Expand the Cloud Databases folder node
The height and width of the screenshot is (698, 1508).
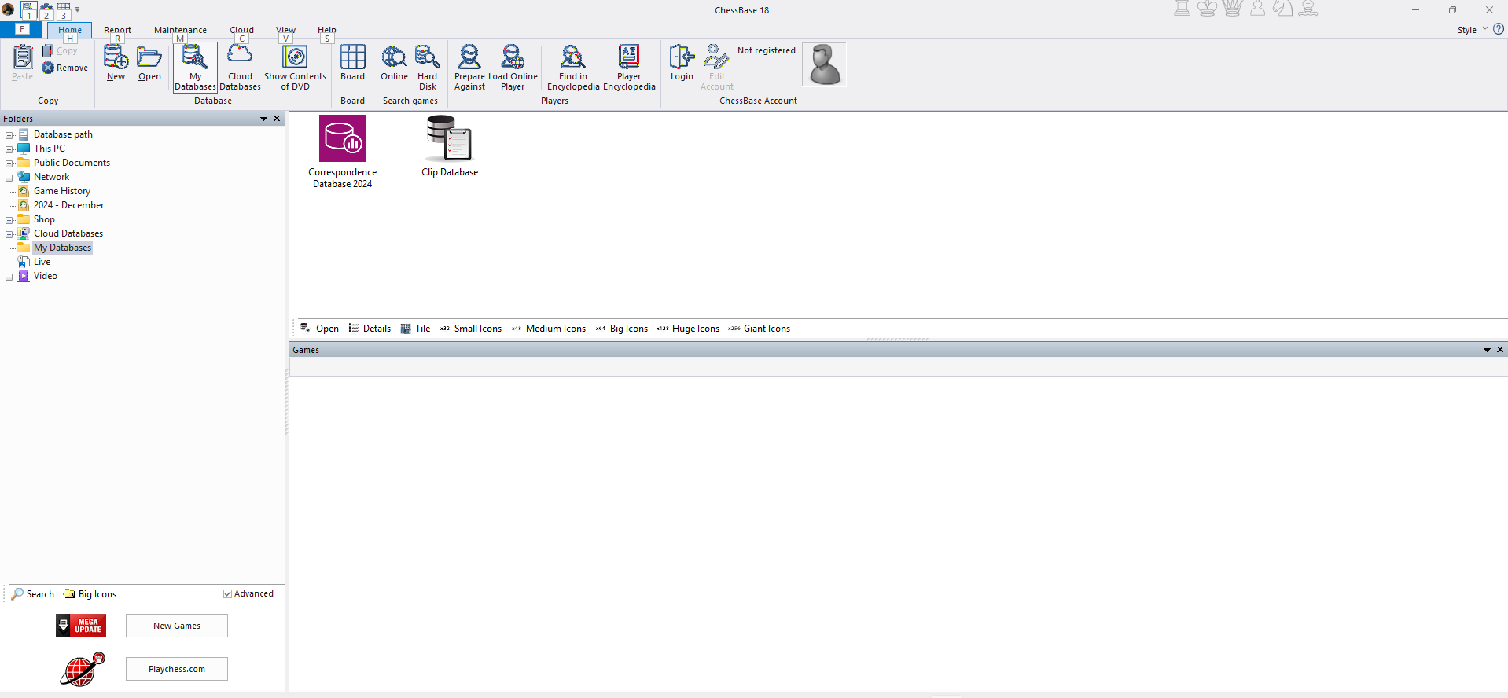tap(9, 234)
